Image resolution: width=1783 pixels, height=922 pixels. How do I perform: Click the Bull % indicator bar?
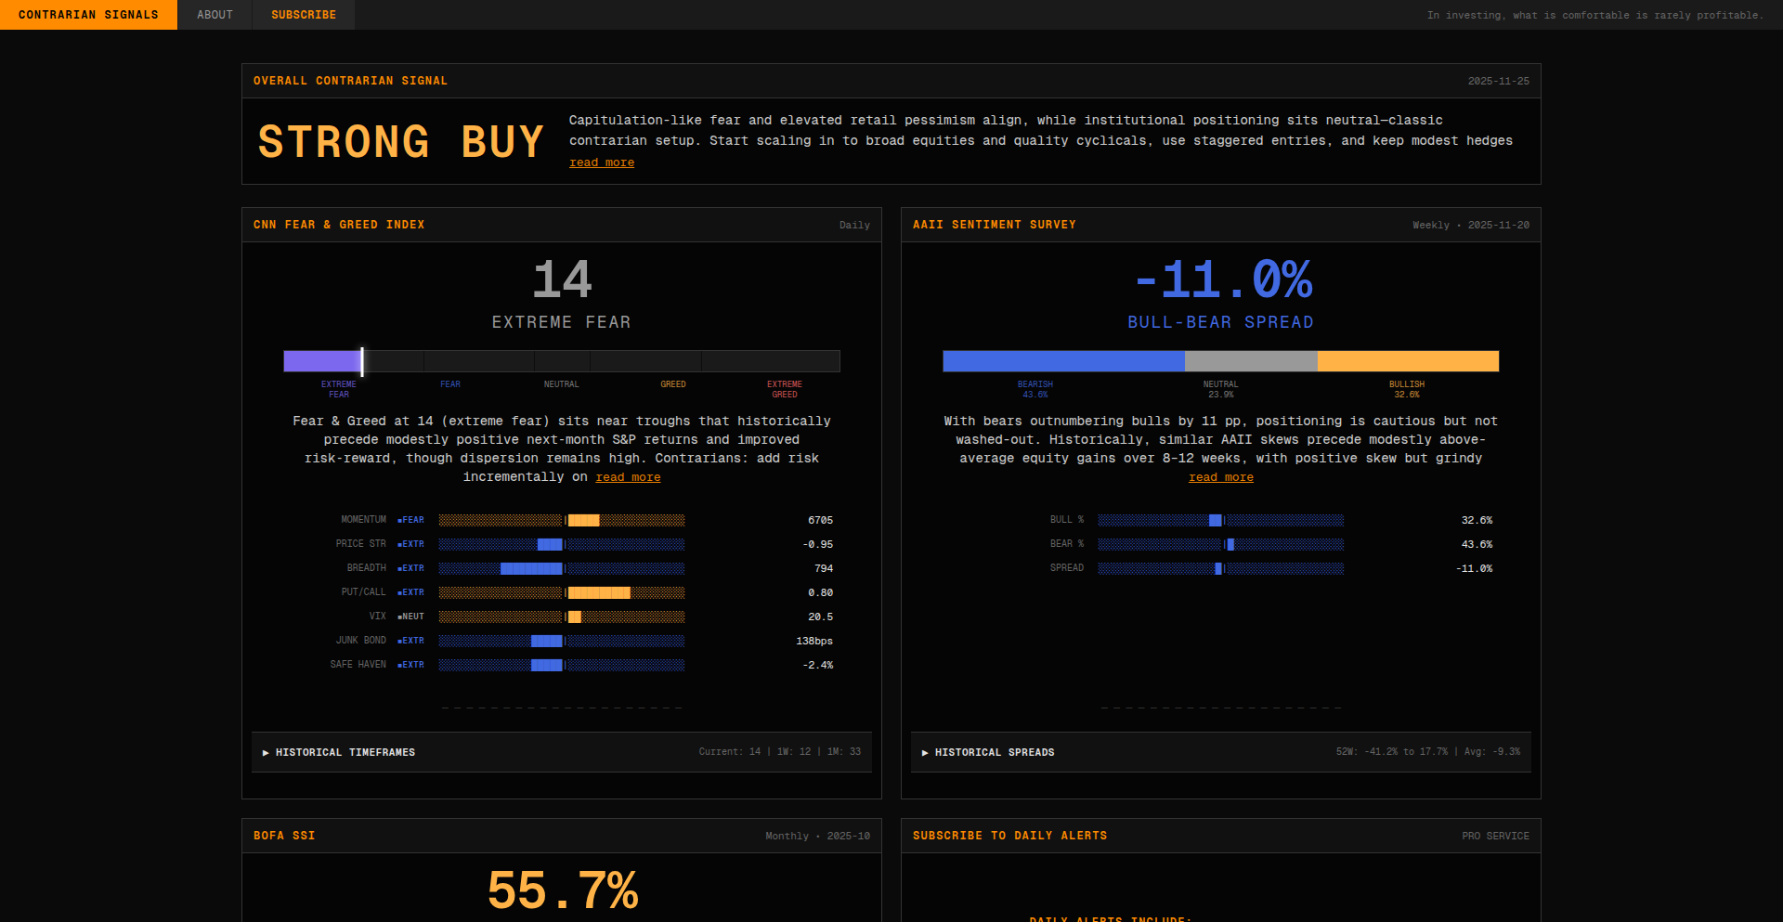(x=1221, y=520)
